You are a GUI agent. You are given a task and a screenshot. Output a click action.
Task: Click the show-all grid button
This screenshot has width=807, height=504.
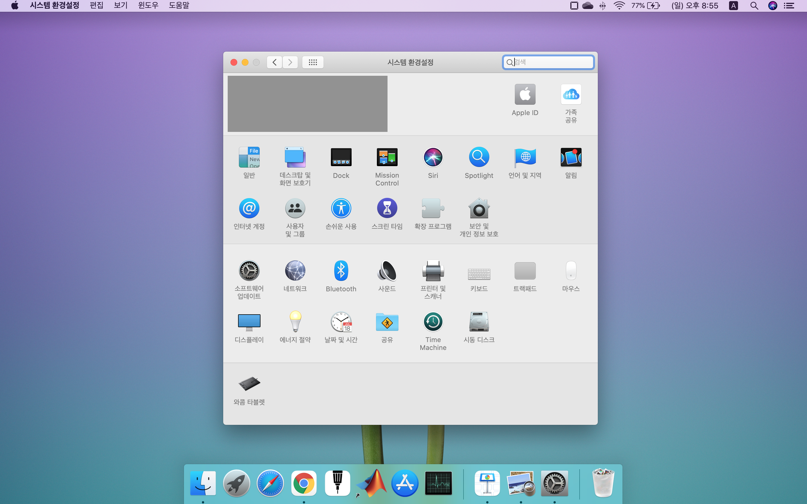313,62
